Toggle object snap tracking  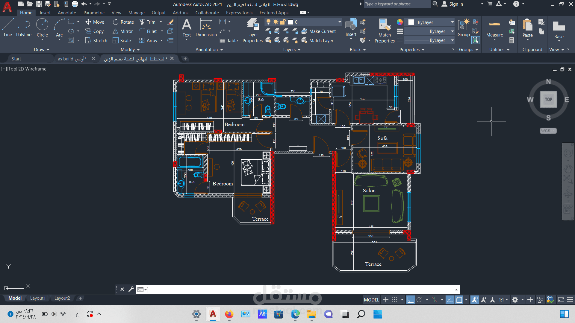coord(450,300)
